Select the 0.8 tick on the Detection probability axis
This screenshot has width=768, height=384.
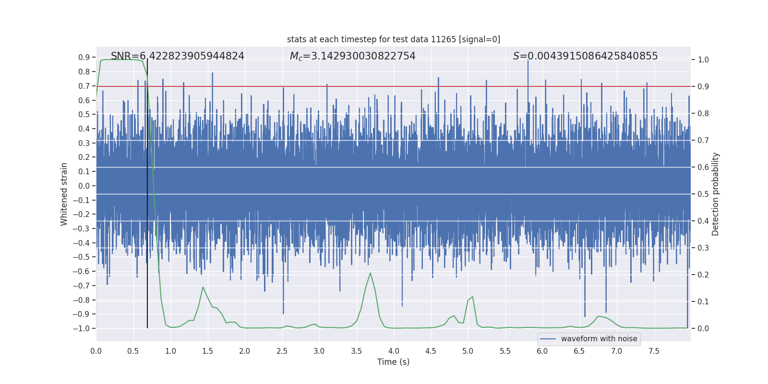(703, 114)
